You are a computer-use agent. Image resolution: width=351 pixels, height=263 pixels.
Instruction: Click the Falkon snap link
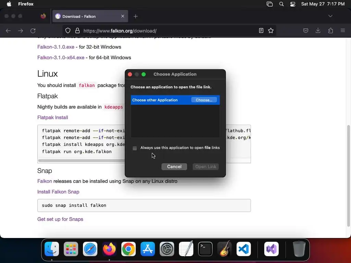tap(45, 181)
